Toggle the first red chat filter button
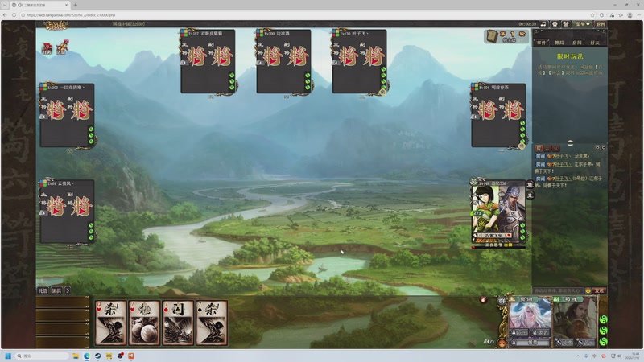This screenshot has height=362, width=644. [x=539, y=148]
